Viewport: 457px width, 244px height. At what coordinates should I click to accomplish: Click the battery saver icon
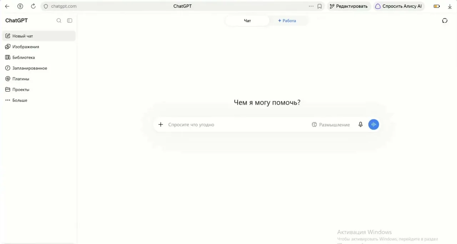click(437, 6)
